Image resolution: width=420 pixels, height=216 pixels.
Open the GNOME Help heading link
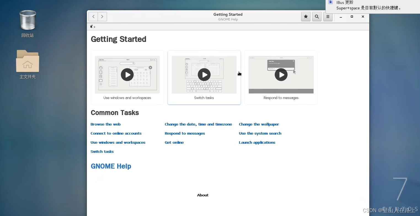(x=111, y=166)
